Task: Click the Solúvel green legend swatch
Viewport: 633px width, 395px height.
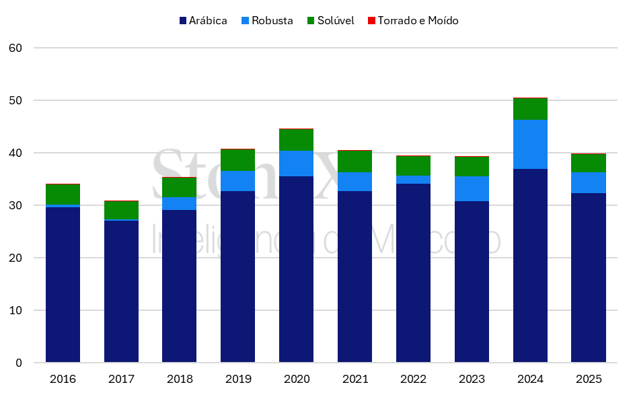Action: coord(310,21)
